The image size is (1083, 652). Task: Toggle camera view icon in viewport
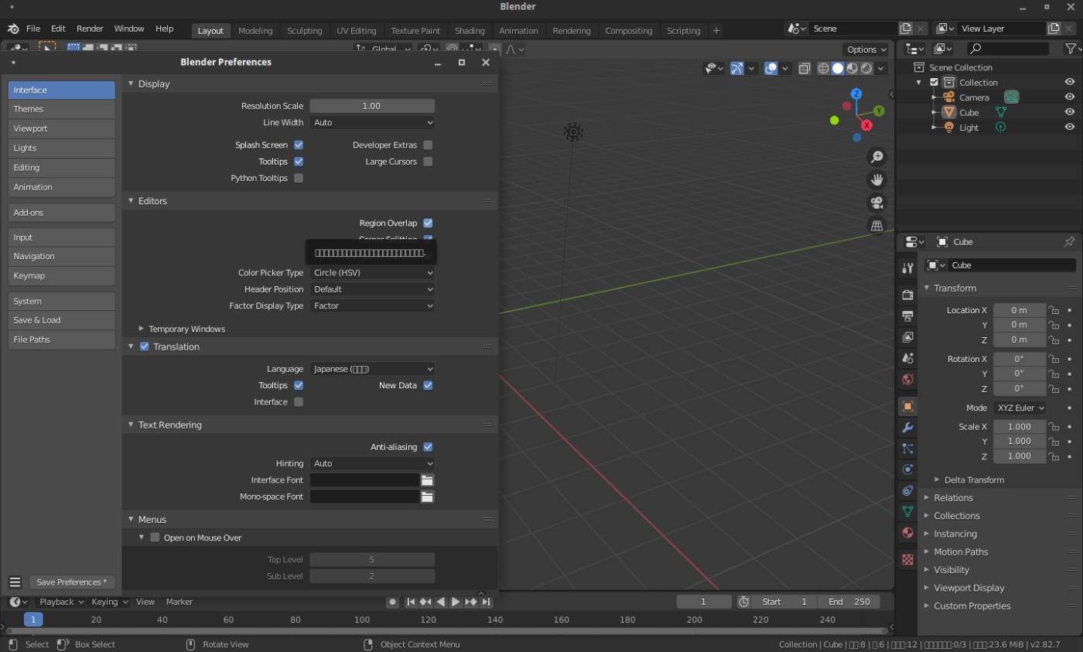coord(877,203)
